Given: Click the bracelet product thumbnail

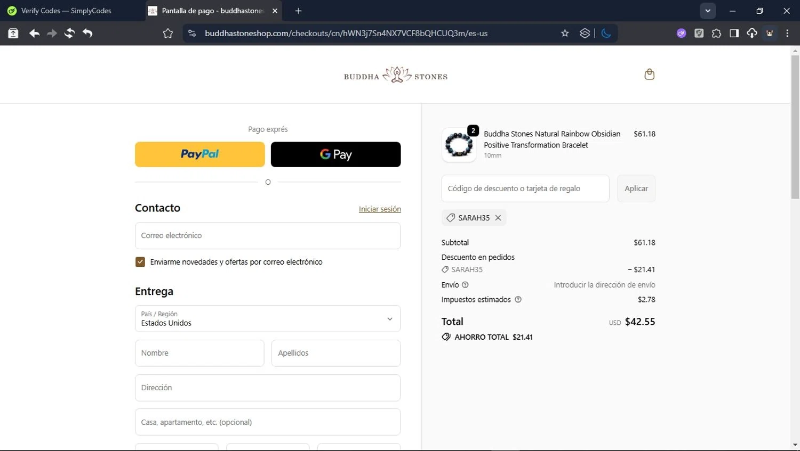Looking at the screenshot, I should point(459,145).
